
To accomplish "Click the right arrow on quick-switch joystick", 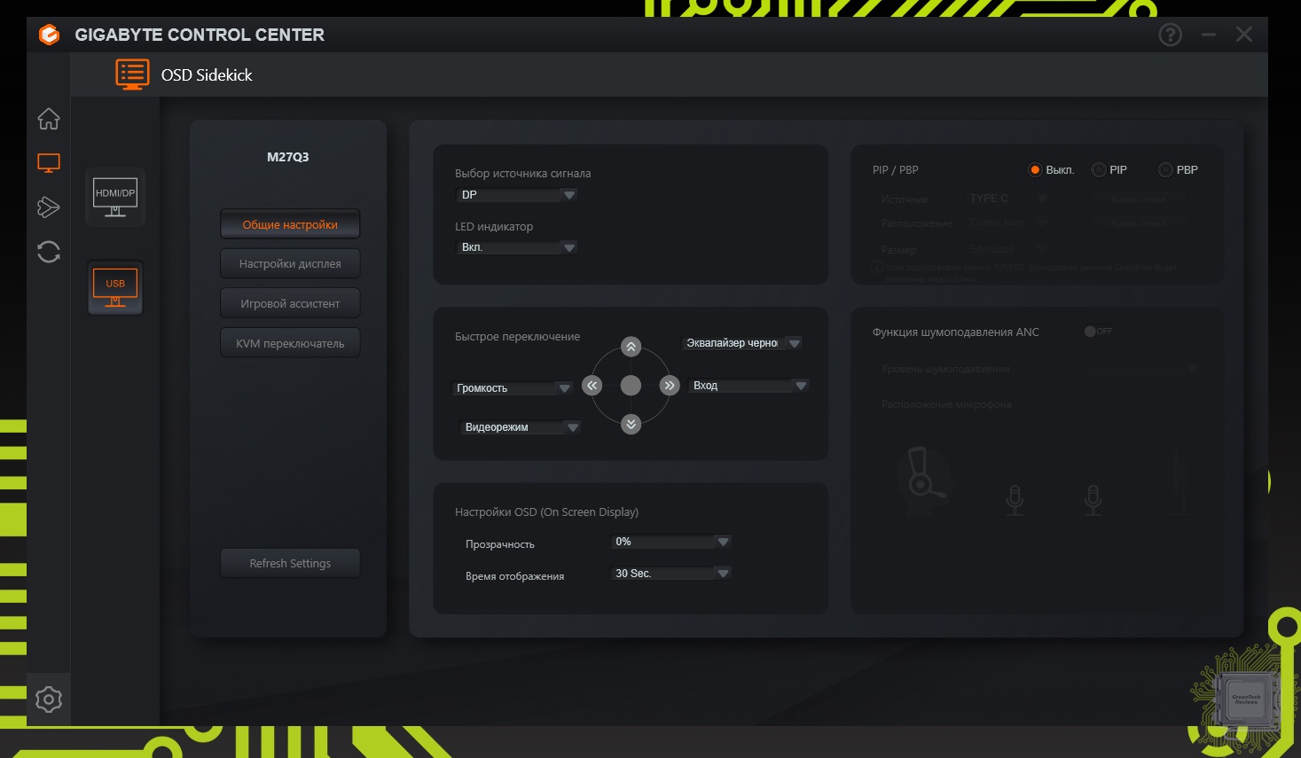I will [670, 385].
